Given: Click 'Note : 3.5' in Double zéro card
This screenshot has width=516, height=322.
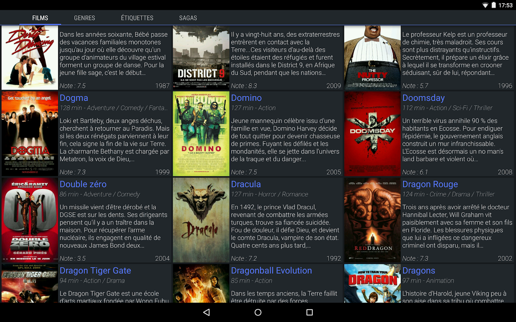Looking at the screenshot, I should [x=73, y=258].
